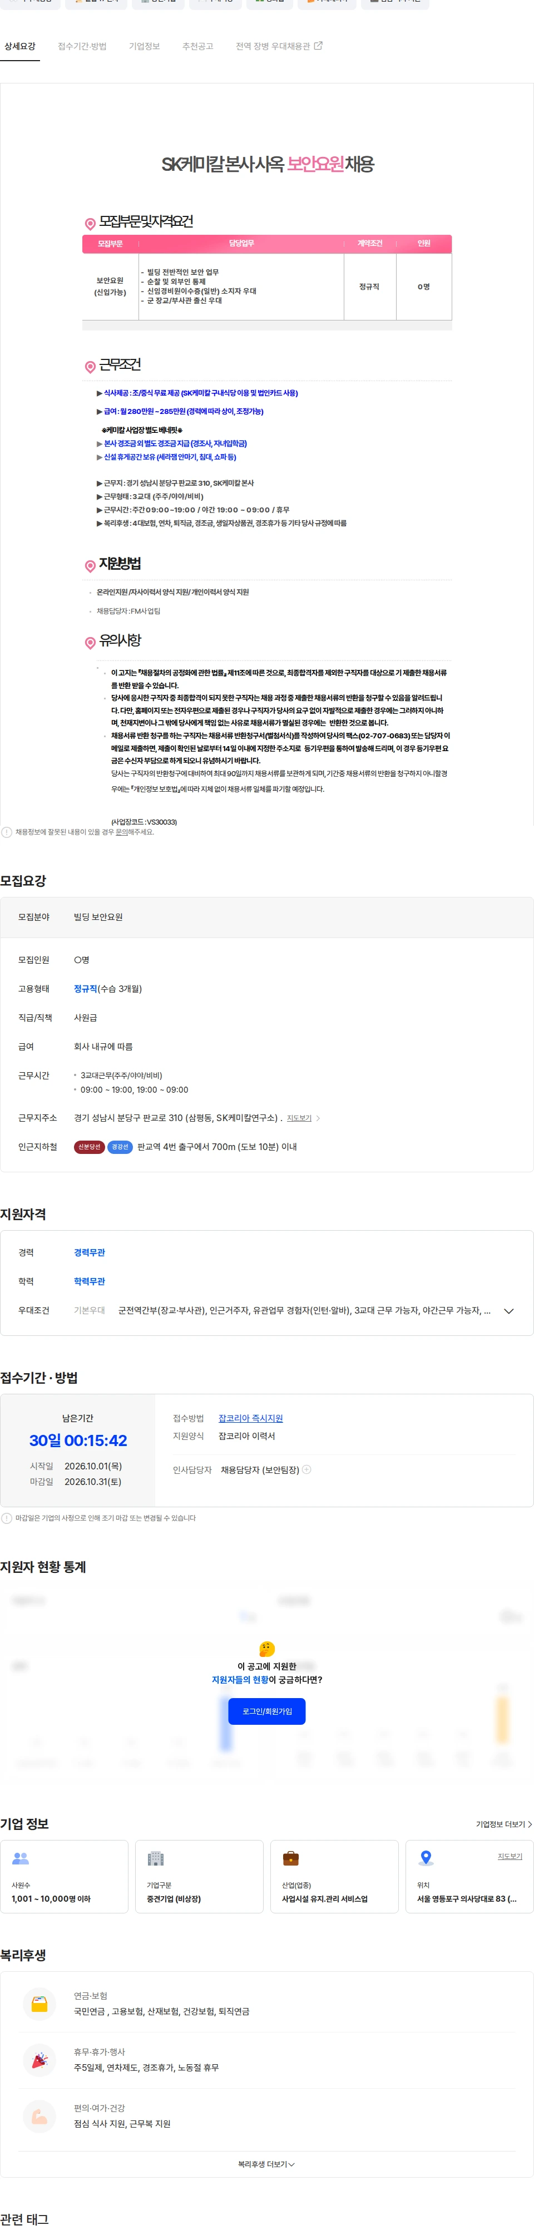Click the 학력무관 value
The height and width of the screenshot is (2235, 534).
coord(90,1281)
